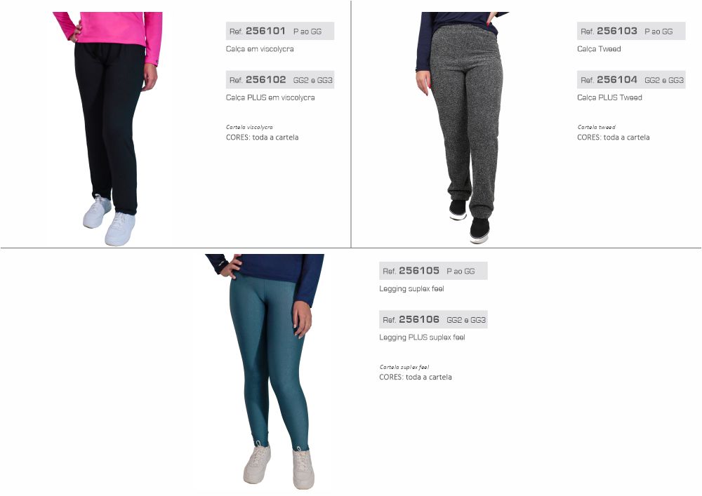Click 'CORES: toda a cartela' under tweed

(x=613, y=138)
